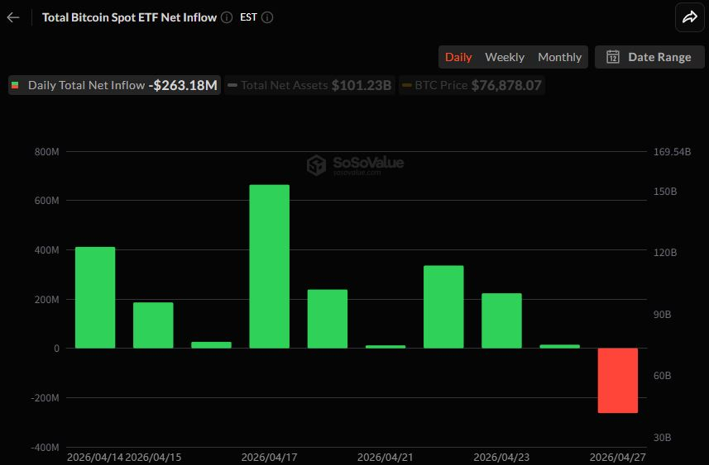
Task: Click the share arrow icon
Action: [x=689, y=17]
